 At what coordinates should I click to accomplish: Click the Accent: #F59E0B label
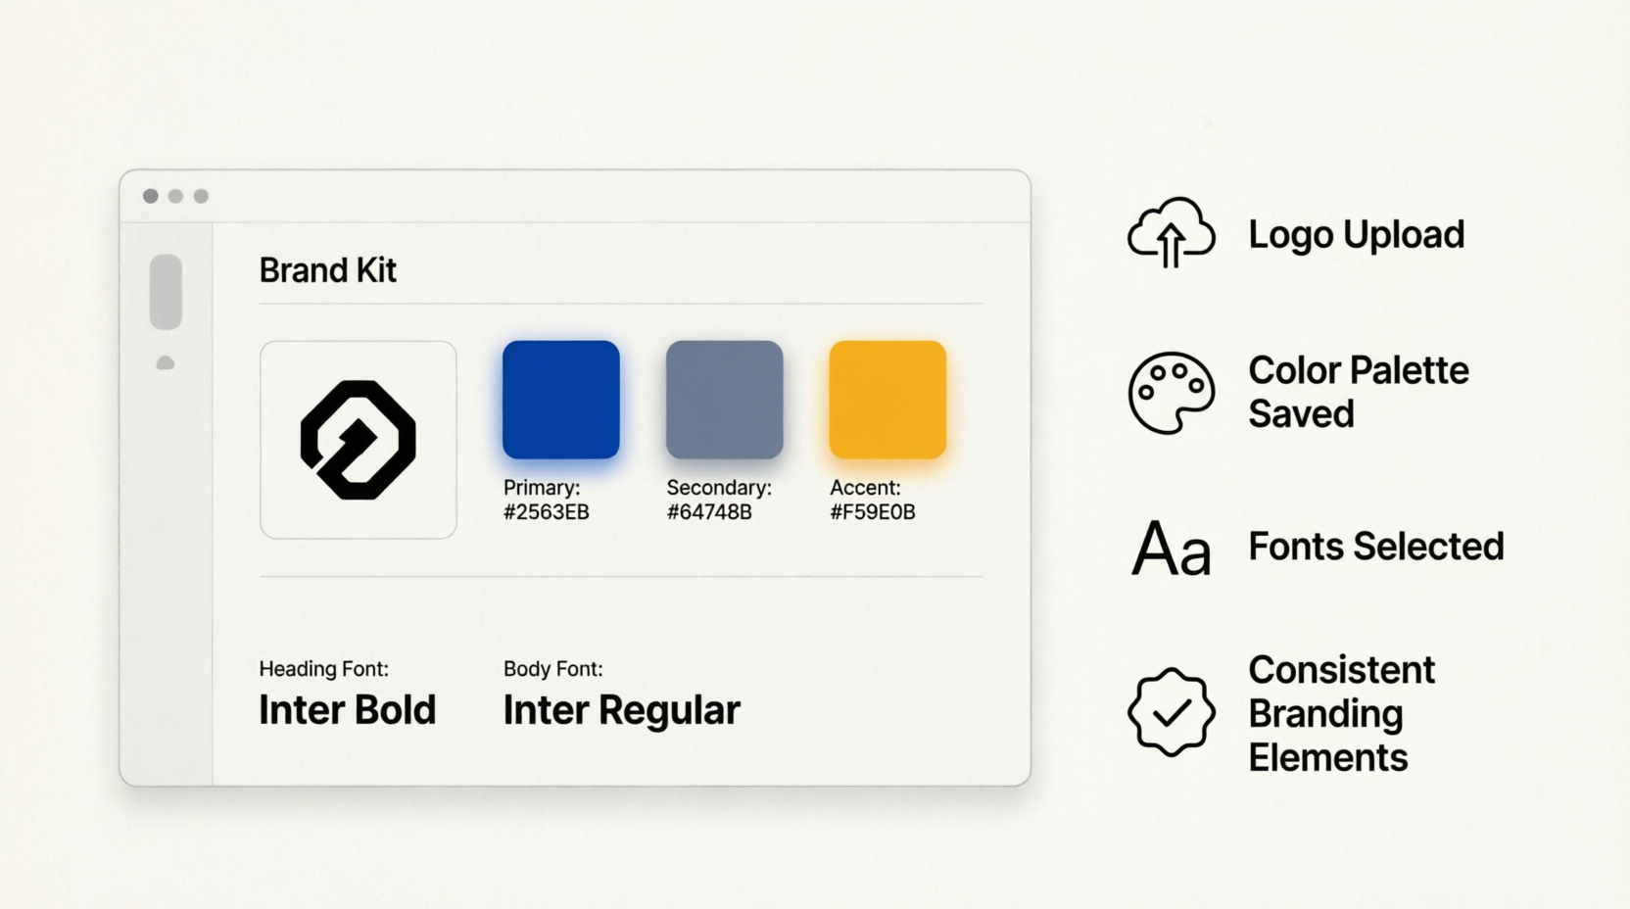[x=873, y=500]
